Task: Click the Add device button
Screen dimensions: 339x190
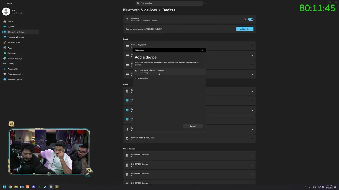Action: coord(245,29)
